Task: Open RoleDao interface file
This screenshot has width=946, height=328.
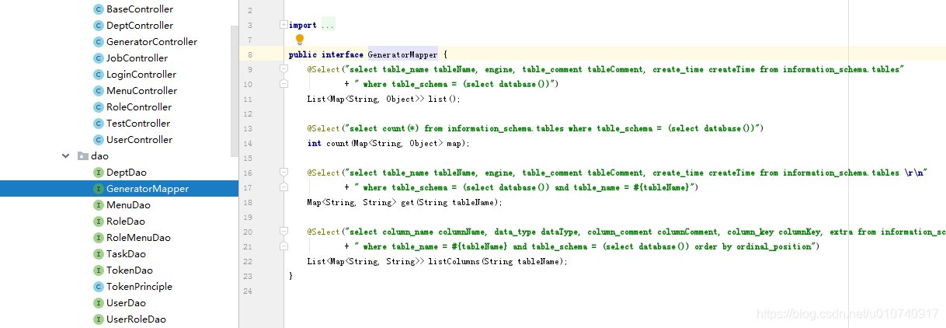Action: tap(127, 222)
